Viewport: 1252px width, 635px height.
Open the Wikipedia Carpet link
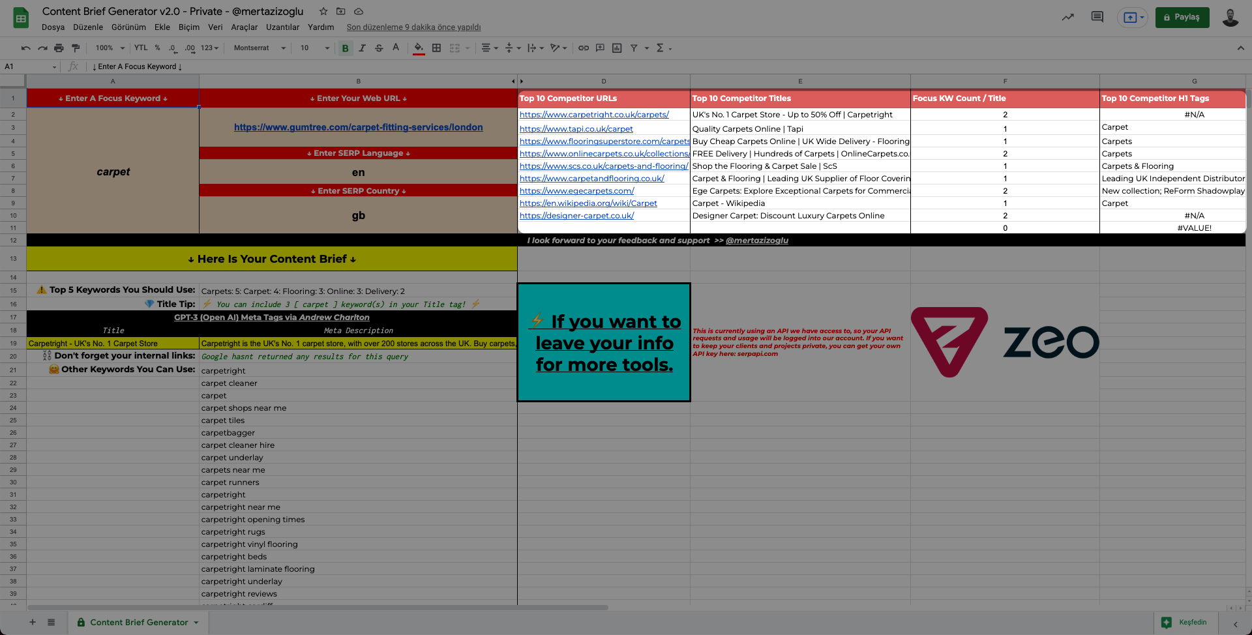pyautogui.click(x=588, y=203)
